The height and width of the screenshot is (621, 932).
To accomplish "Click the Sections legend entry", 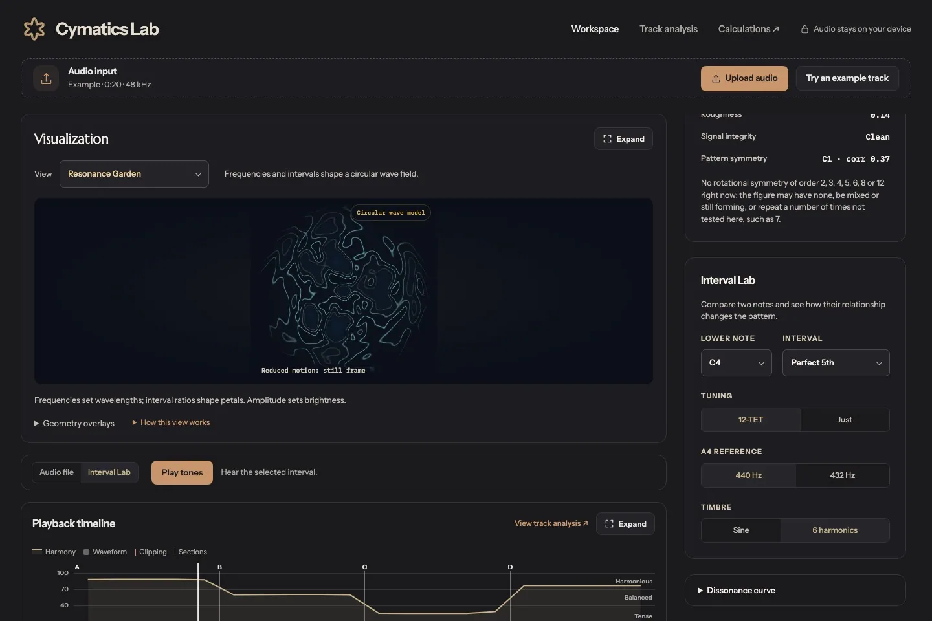I will click(x=191, y=552).
